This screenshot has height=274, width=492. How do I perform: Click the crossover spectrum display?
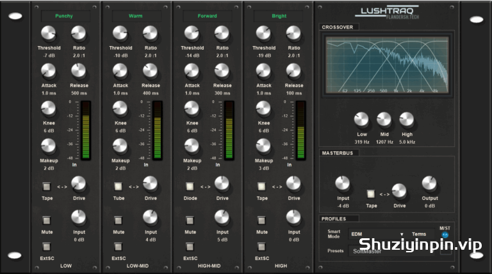click(x=387, y=65)
